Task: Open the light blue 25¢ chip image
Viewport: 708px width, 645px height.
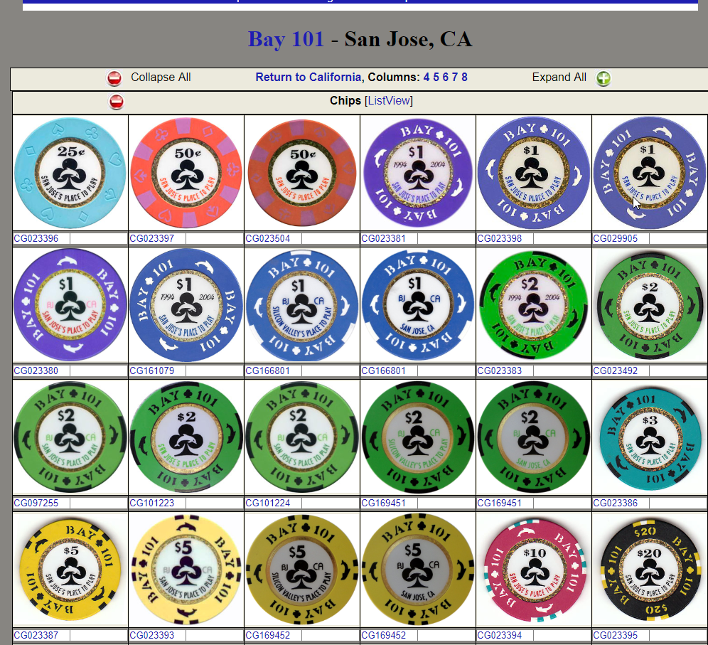Action: (70, 173)
